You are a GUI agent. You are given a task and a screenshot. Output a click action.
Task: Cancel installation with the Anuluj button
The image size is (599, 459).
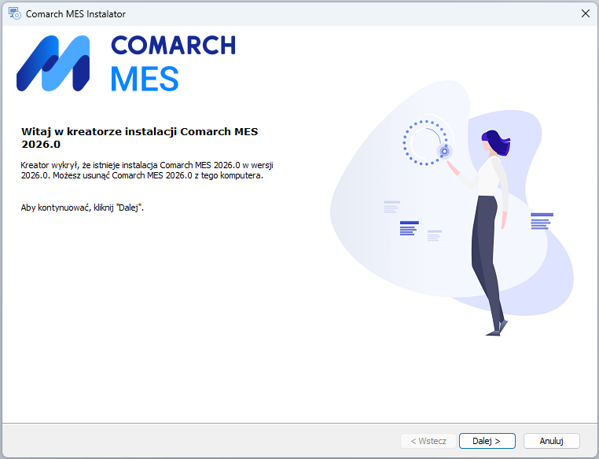click(551, 441)
